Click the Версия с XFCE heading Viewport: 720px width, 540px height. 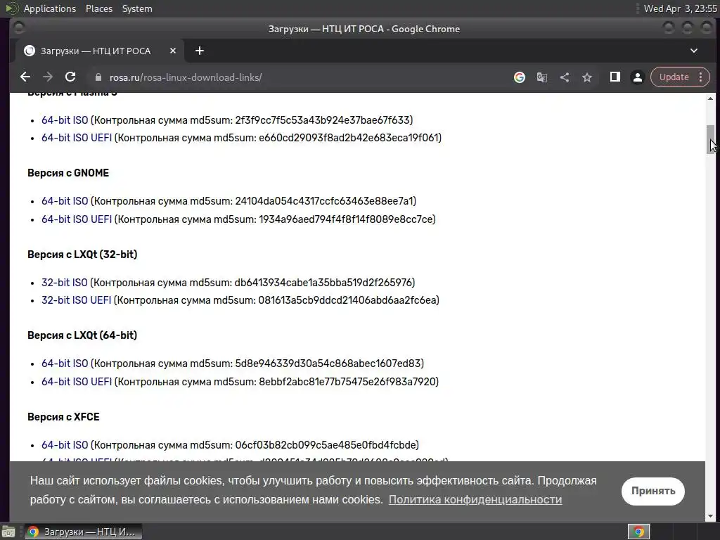63,417
